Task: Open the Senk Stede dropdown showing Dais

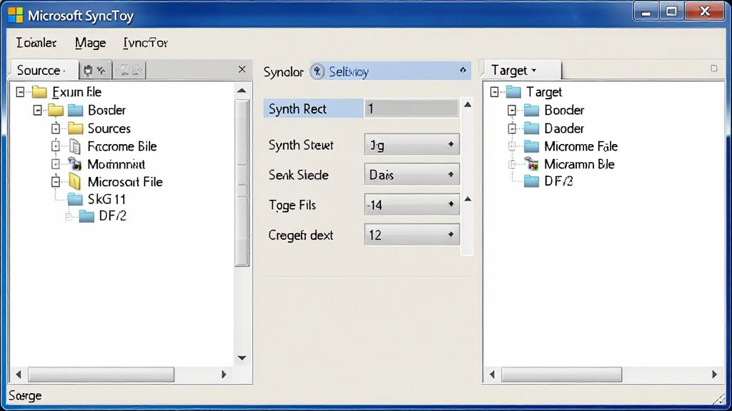Action: 412,175
